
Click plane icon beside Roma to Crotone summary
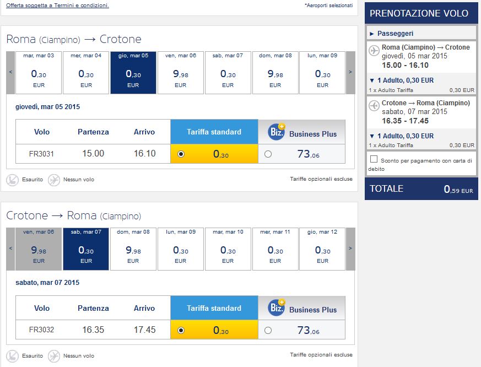click(374, 50)
